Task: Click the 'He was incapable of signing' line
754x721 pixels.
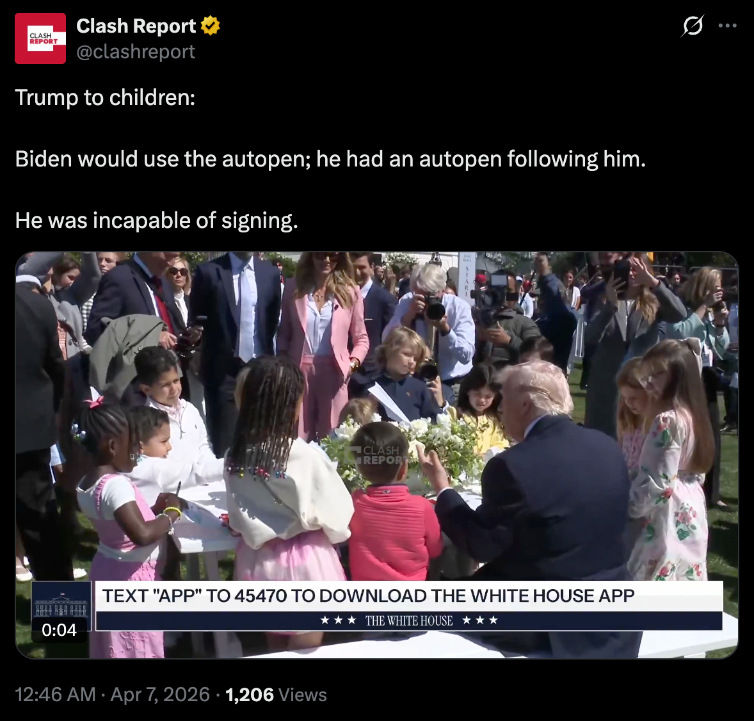Action: [156, 220]
